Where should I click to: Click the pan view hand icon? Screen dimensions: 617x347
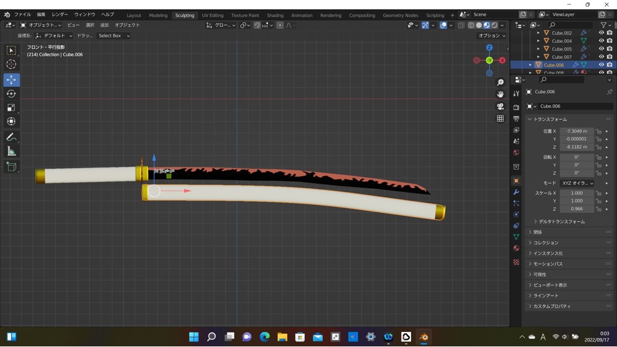tap(500, 94)
